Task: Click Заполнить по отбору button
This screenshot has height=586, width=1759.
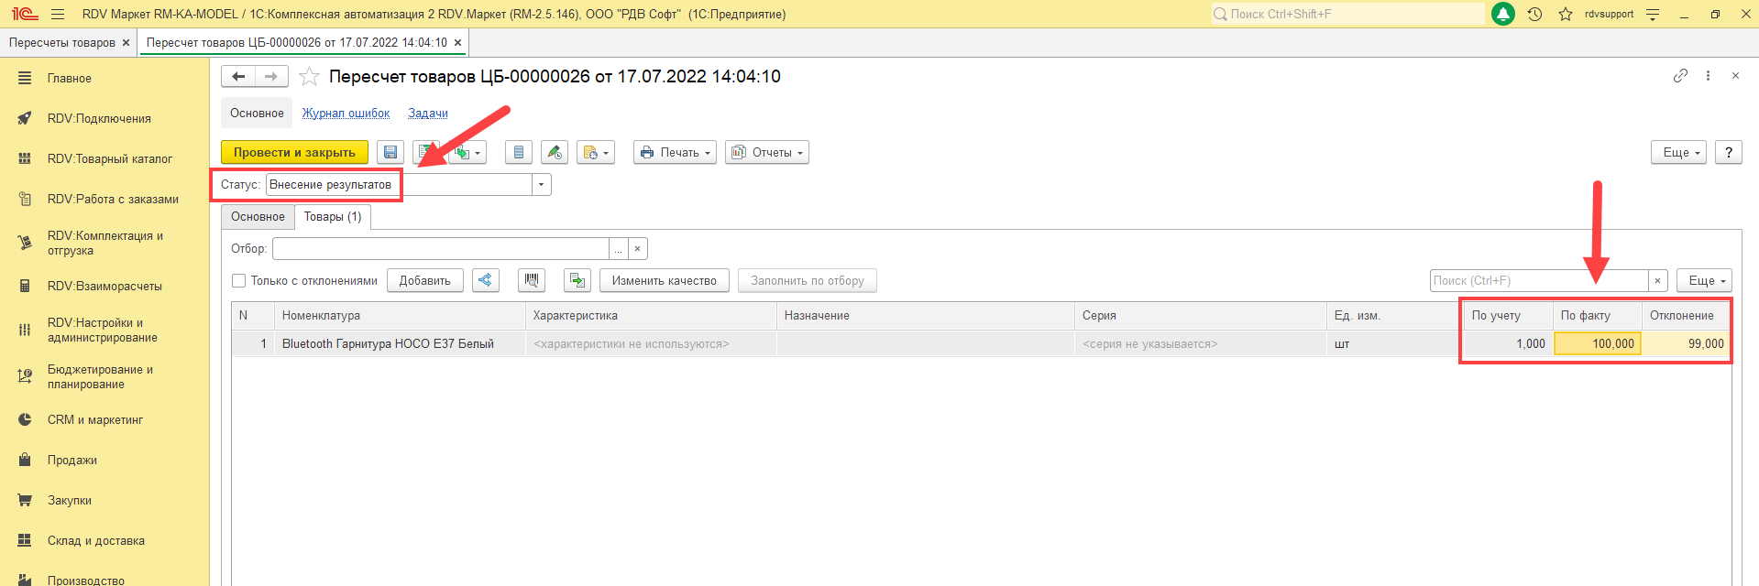Action: coord(808,281)
